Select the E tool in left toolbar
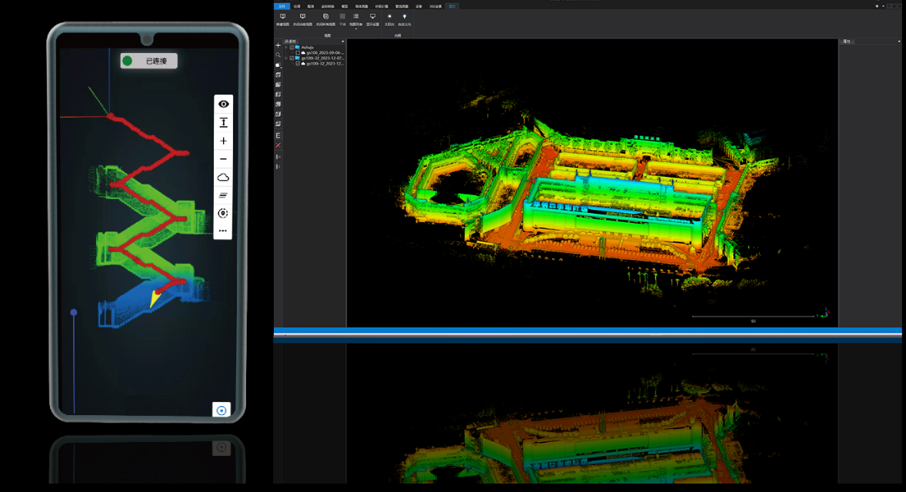The width and height of the screenshot is (906, 492). [278, 136]
